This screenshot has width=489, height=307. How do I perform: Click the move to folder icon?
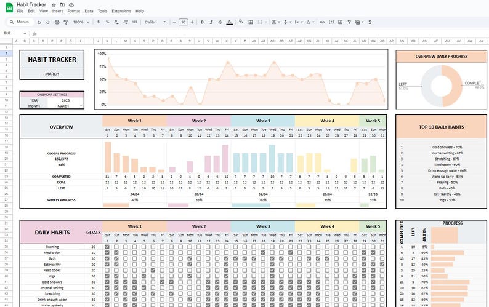click(62, 5)
